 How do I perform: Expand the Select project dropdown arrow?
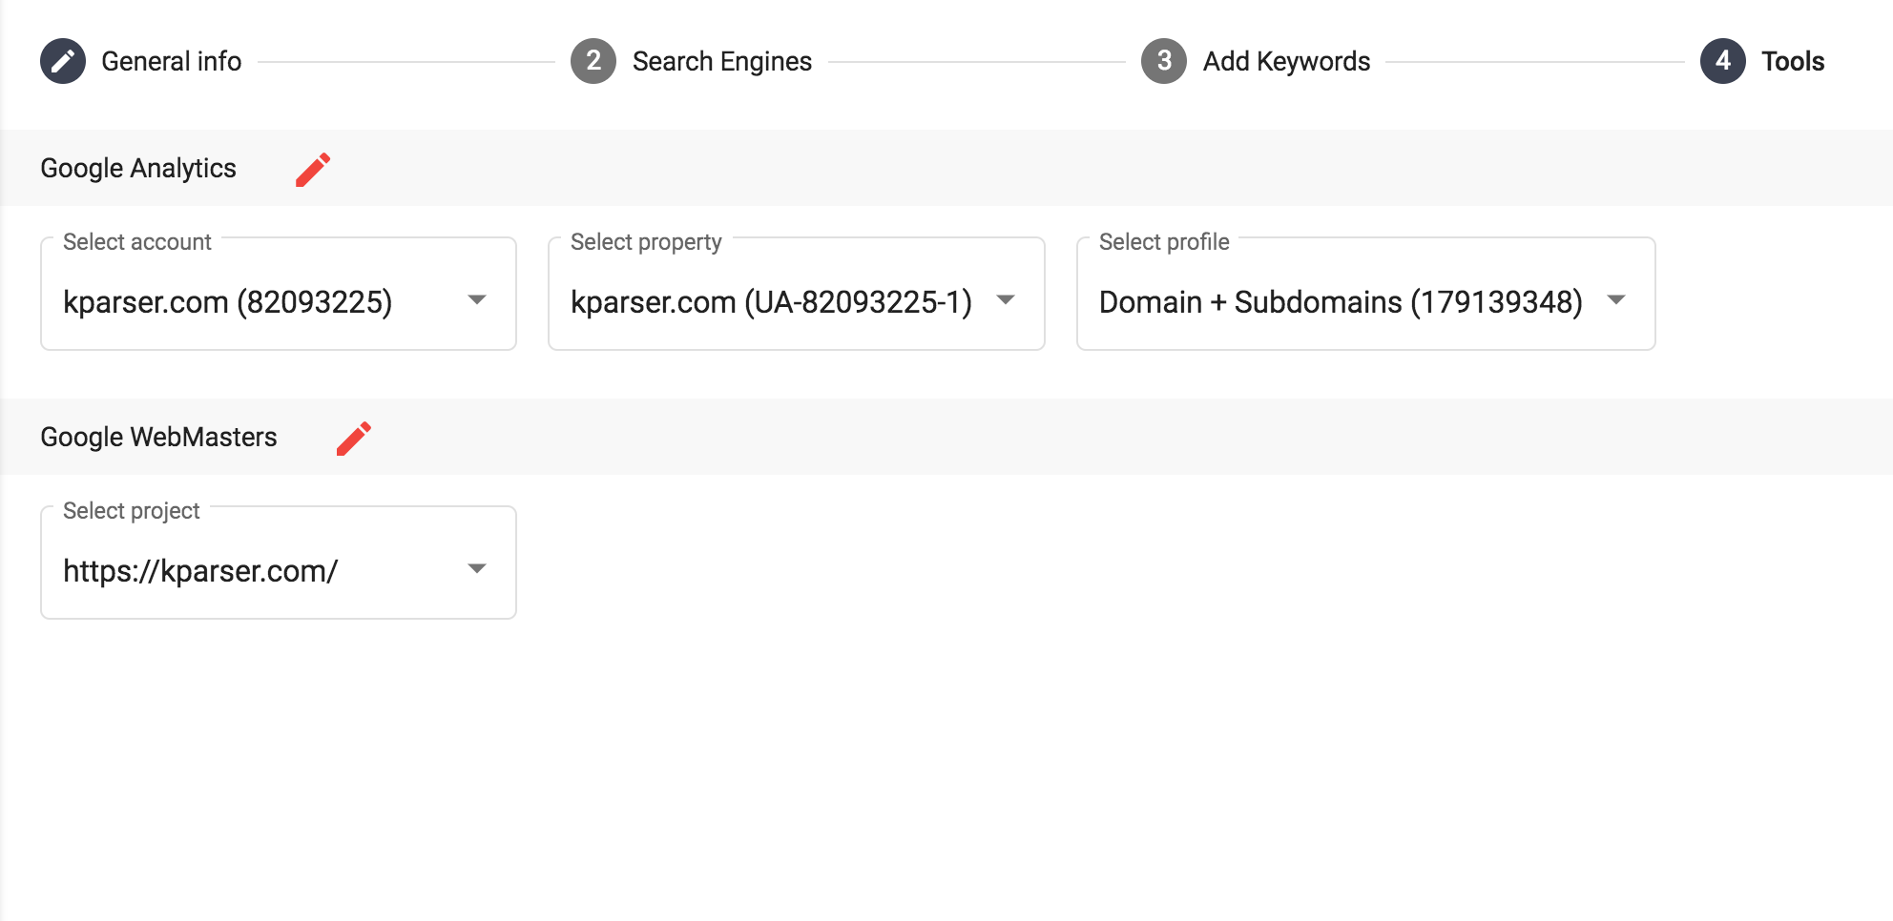click(x=477, y=569)
